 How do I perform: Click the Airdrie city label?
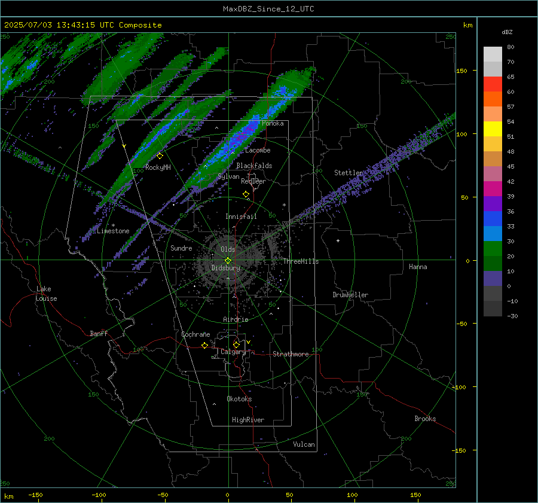click(x=236, y=319)
